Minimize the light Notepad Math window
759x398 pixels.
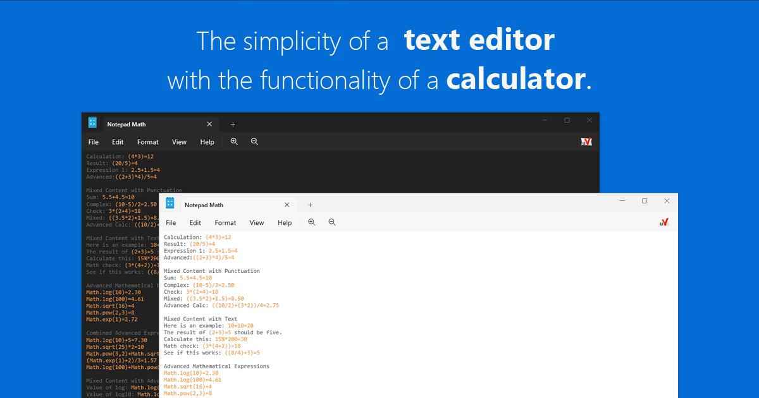623,201
